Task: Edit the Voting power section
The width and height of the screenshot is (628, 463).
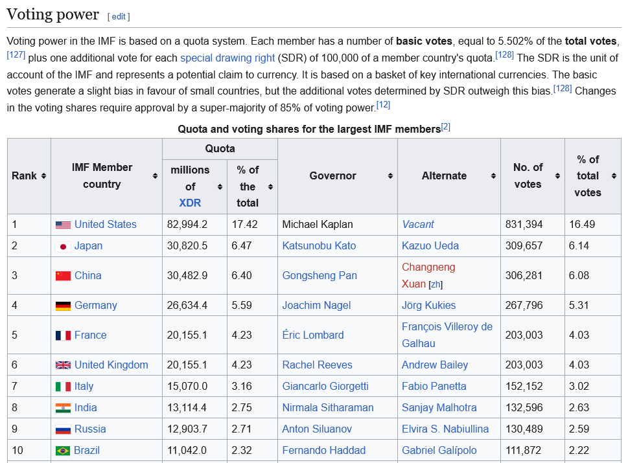Action: tap(119, 16)
